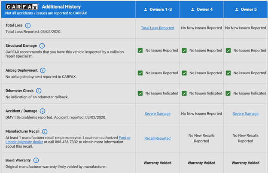Image resolution: width=268 pixels, height=173 pixels.
Task: Click the Airbag Deployment info icon
Action: pos(43,70)
